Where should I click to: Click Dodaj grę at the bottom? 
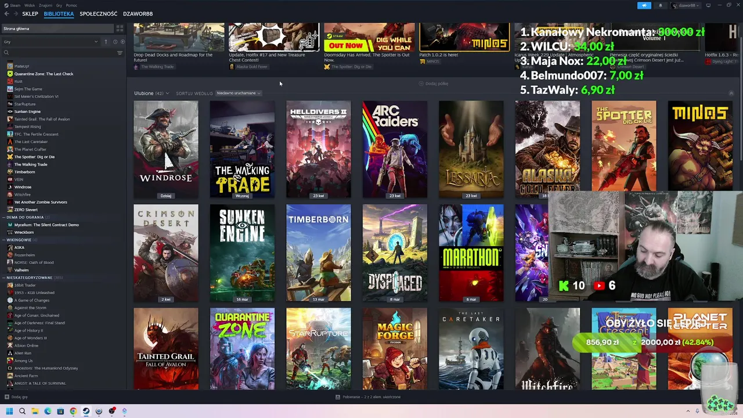tap(16, 397)
